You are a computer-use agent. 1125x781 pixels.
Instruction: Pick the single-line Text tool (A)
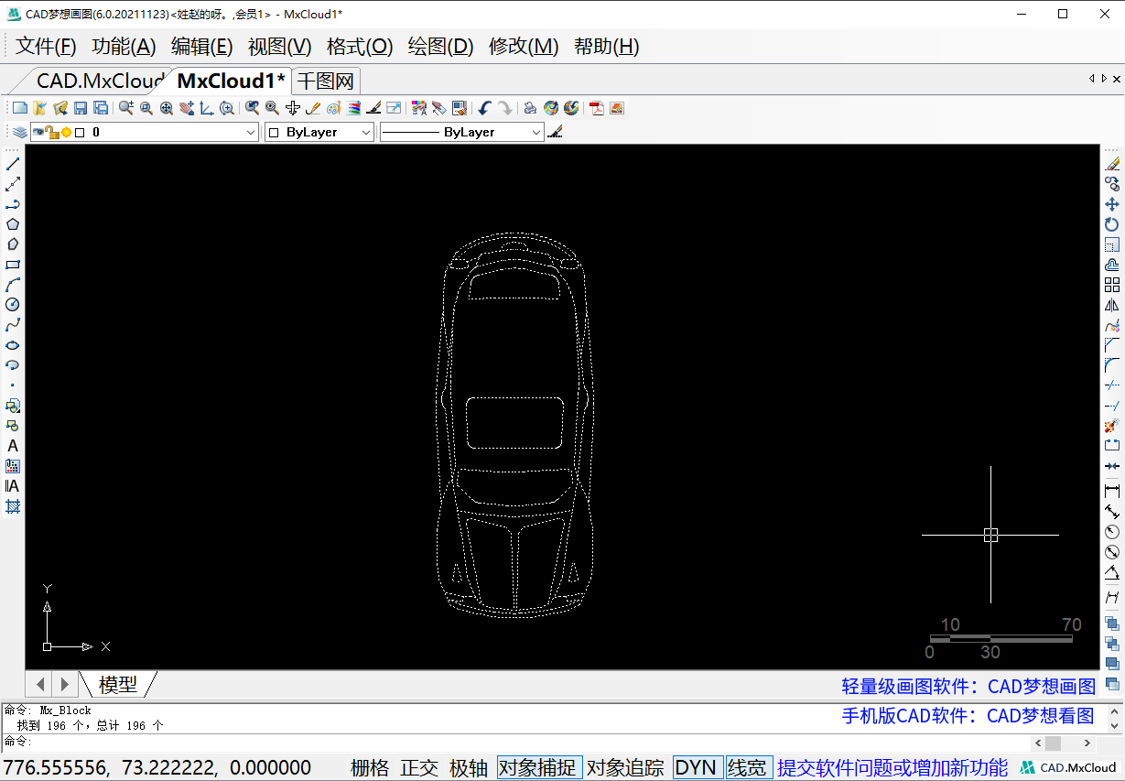pos(13,446)
